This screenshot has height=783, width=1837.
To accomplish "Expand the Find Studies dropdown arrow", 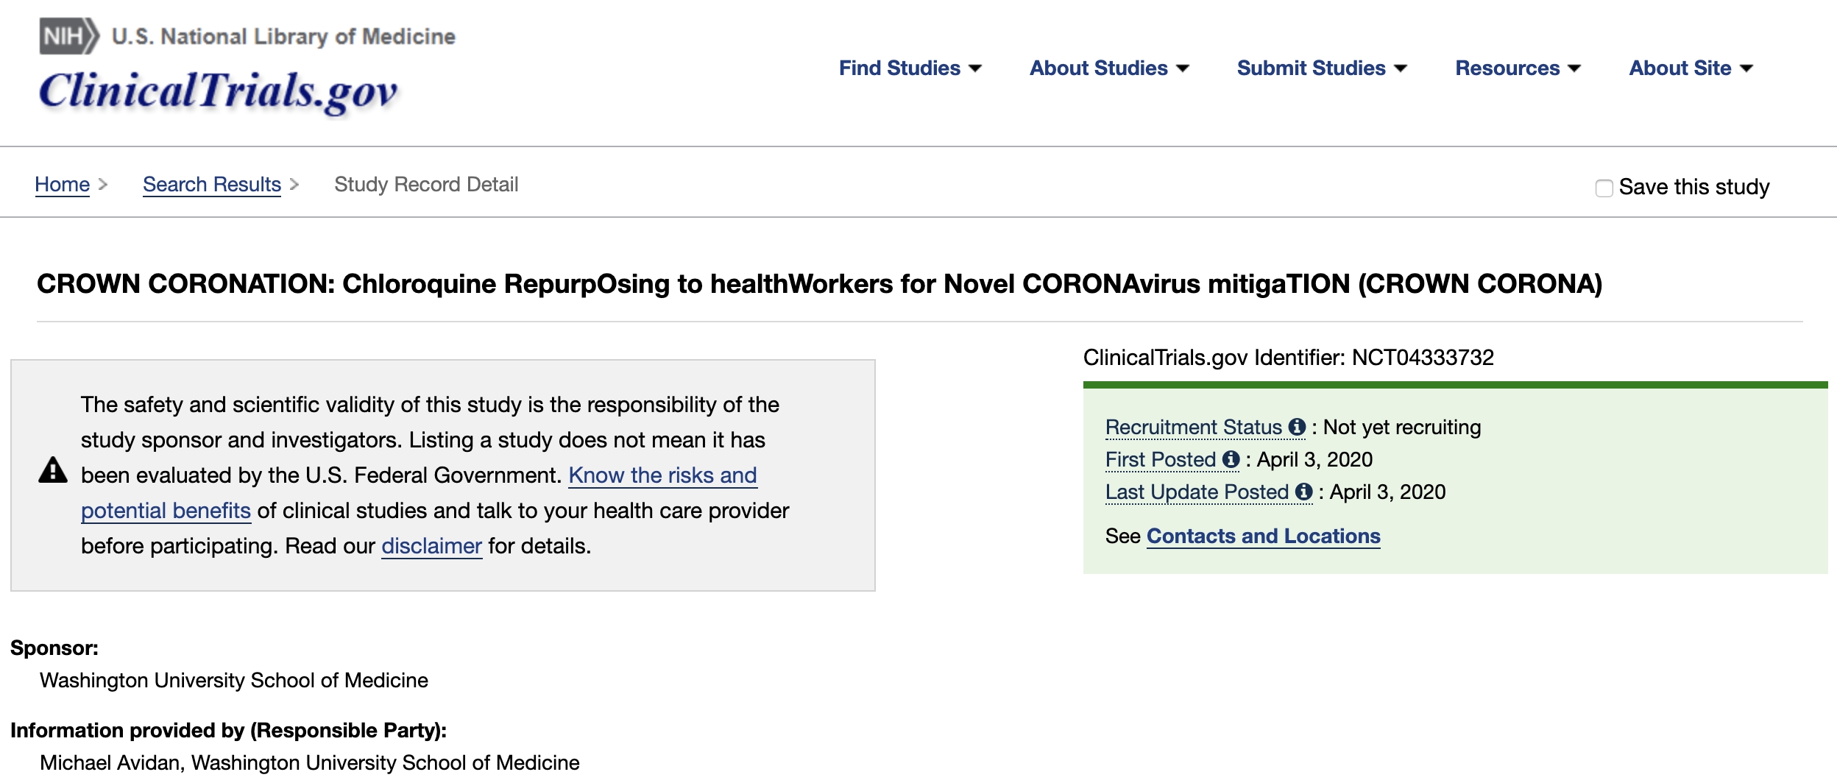I will tap(975, 68).
